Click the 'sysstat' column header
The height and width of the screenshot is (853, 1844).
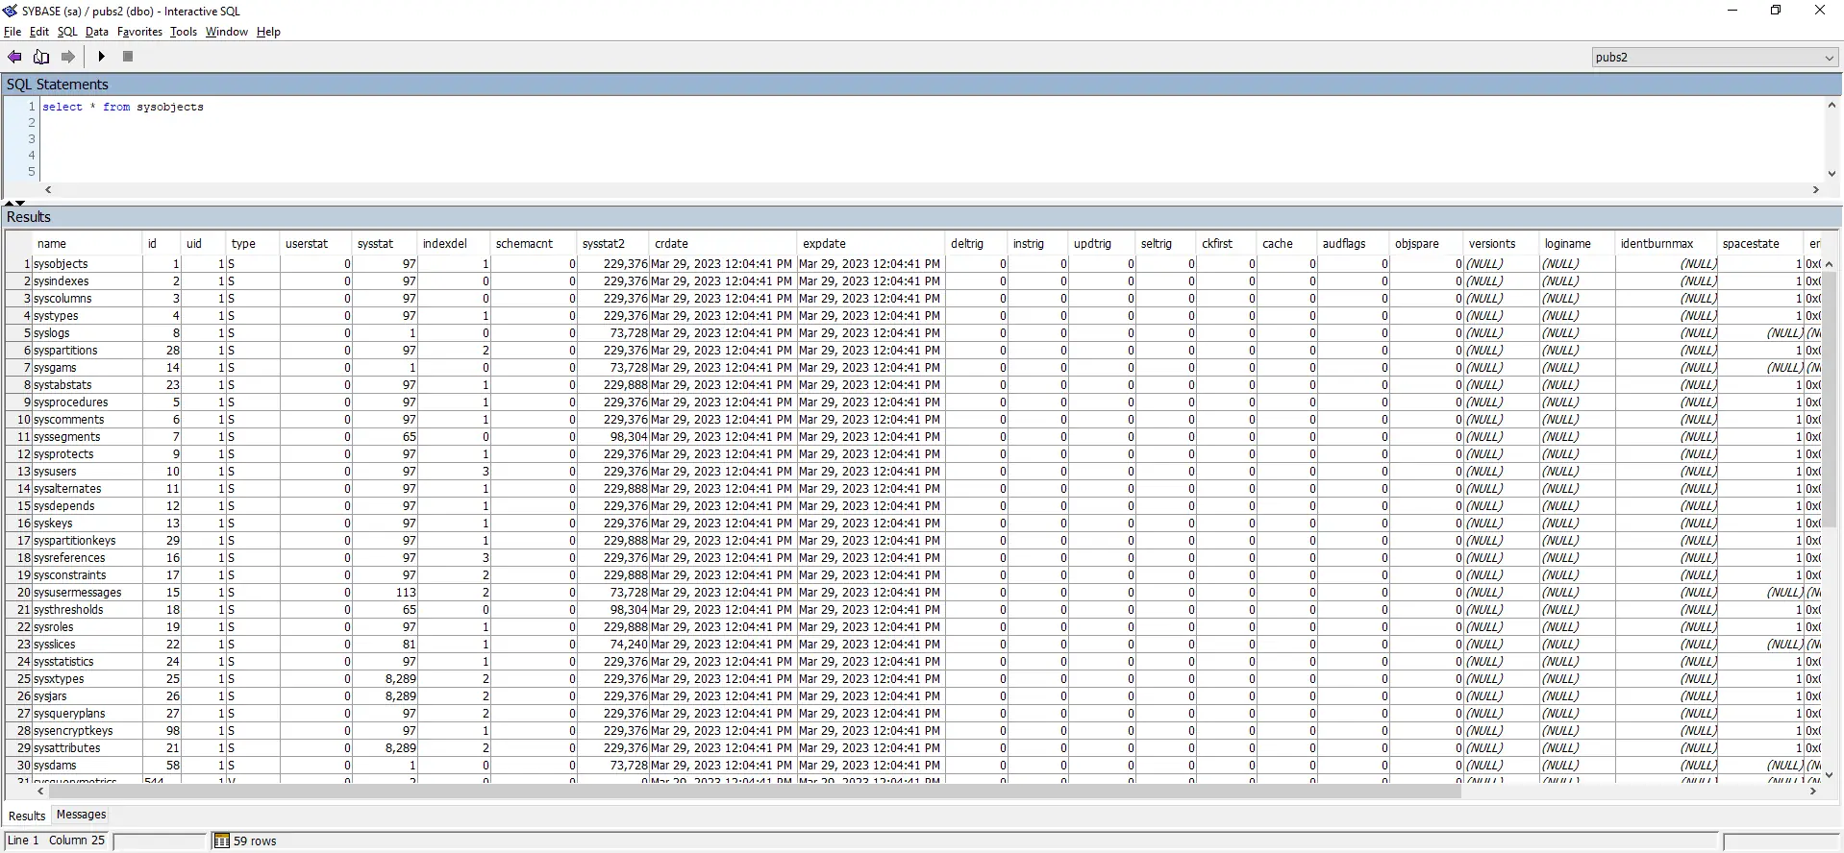click(386, 244)
